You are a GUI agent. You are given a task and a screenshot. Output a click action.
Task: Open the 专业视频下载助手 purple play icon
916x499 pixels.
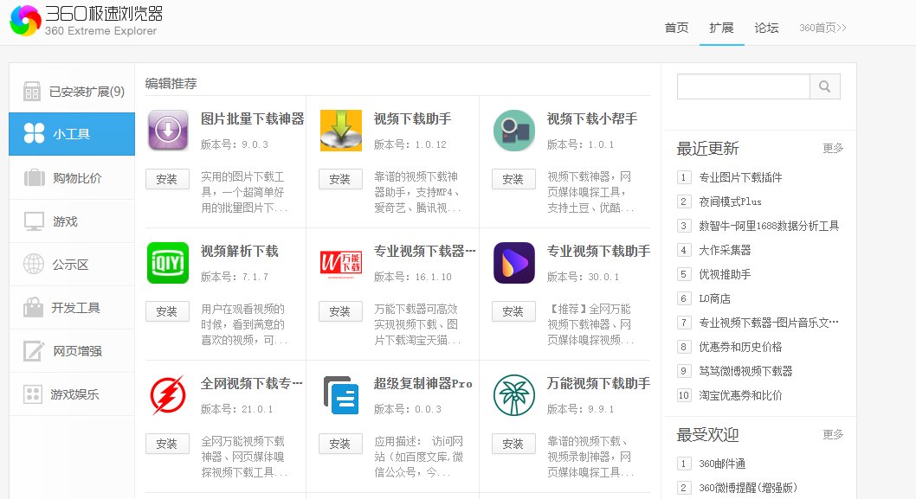514,263
